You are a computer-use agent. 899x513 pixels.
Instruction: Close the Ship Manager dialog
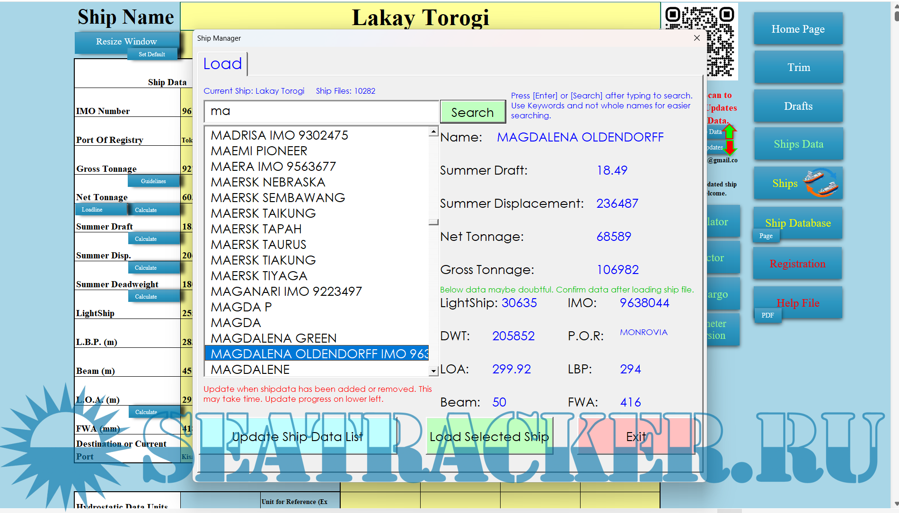(x=696, y=38)
